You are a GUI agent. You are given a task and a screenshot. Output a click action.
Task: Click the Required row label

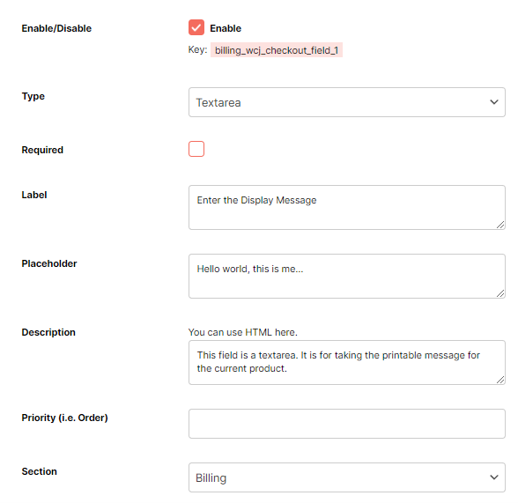click(42, 150)
